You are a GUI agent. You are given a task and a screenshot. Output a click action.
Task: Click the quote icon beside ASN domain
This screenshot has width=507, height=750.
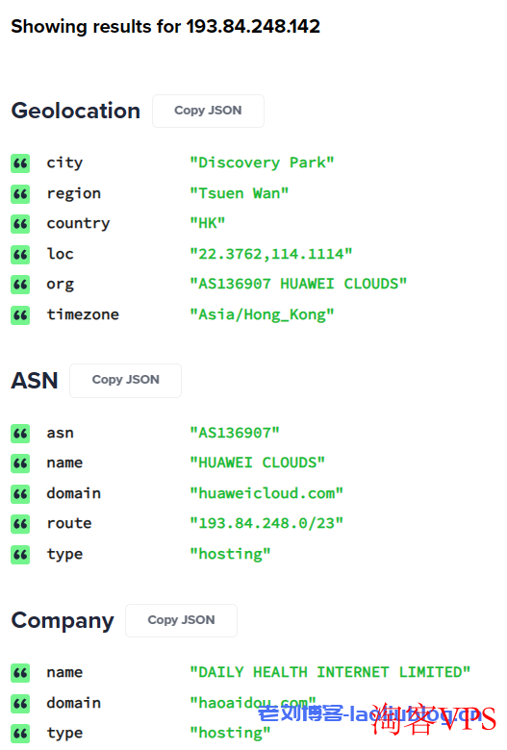20,493
